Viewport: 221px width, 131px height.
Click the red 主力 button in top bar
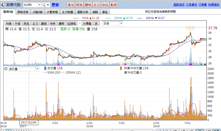96,5
